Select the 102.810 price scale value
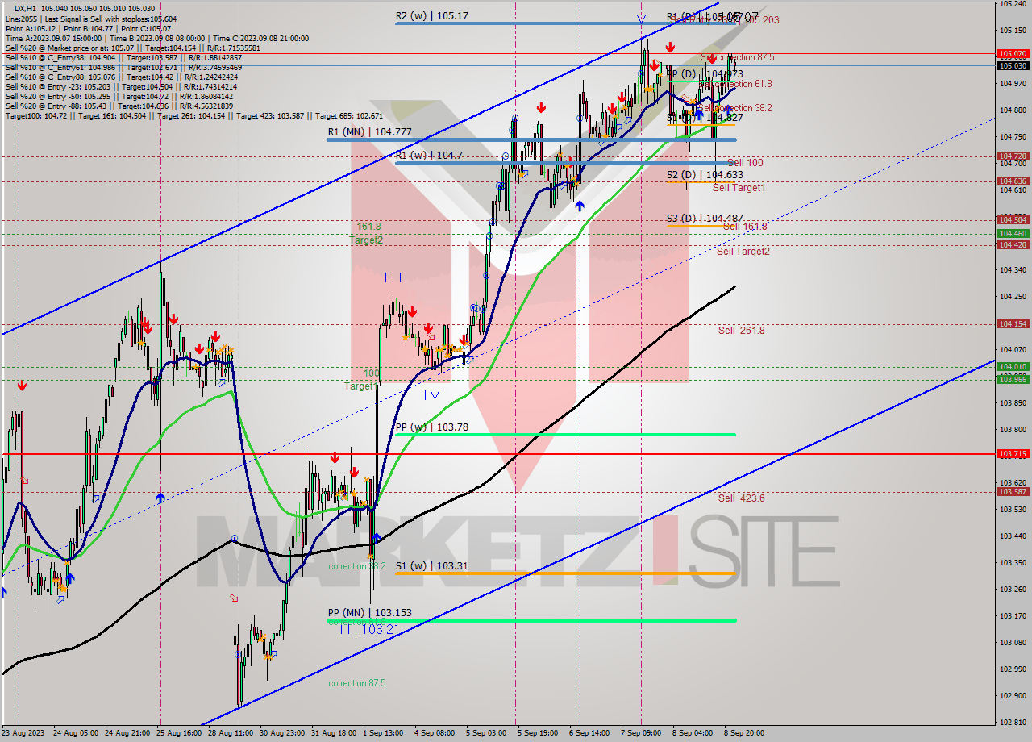1032x742 pixels. pyautogui.click(x=1012, y=722)
